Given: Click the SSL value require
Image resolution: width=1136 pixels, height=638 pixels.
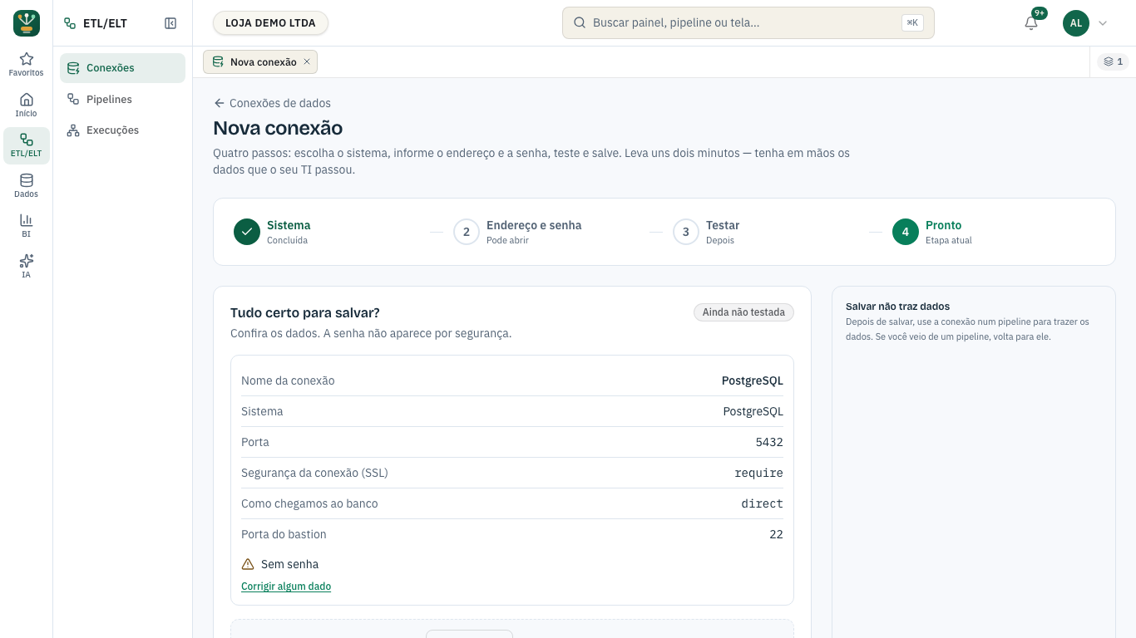Looking at the screenshot, I should tap(758, 473).
